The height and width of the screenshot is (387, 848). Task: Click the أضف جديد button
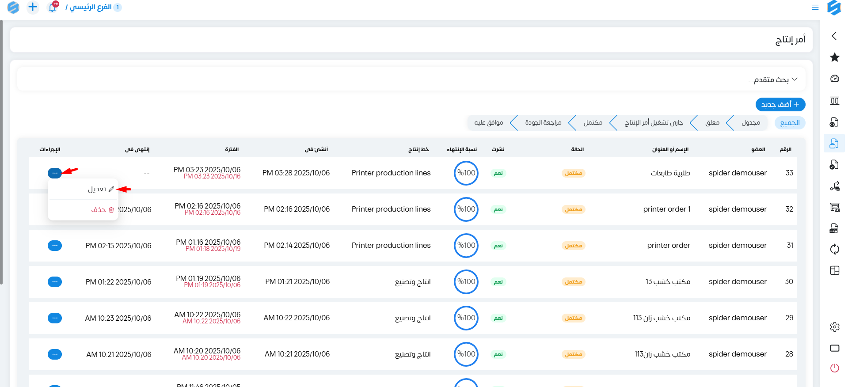click(x=780, y=105)
